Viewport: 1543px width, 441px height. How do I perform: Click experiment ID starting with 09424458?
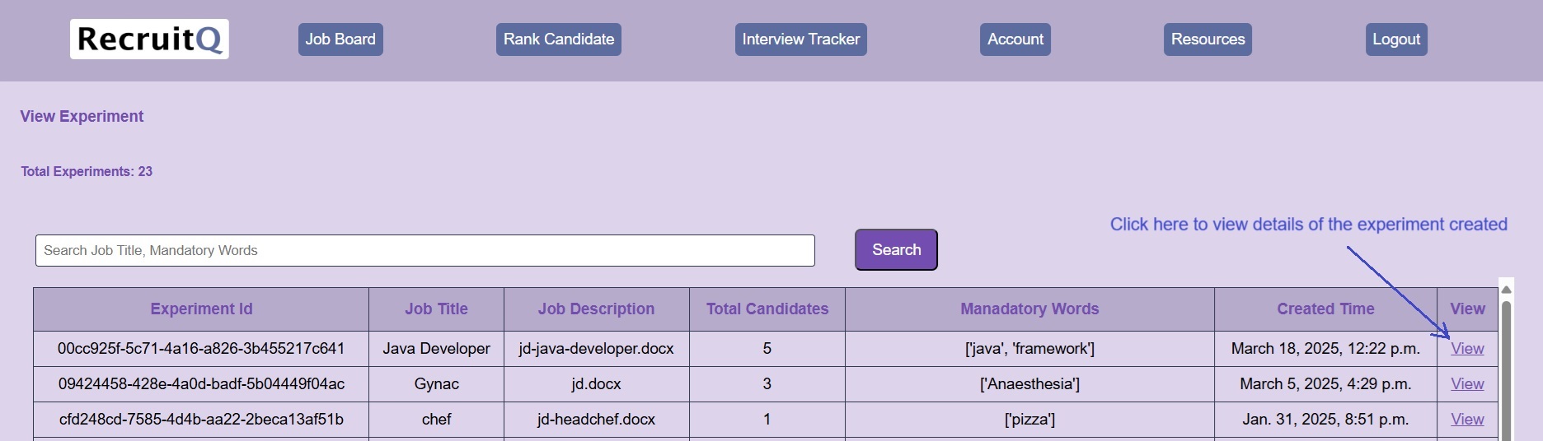tap(201, 384)
